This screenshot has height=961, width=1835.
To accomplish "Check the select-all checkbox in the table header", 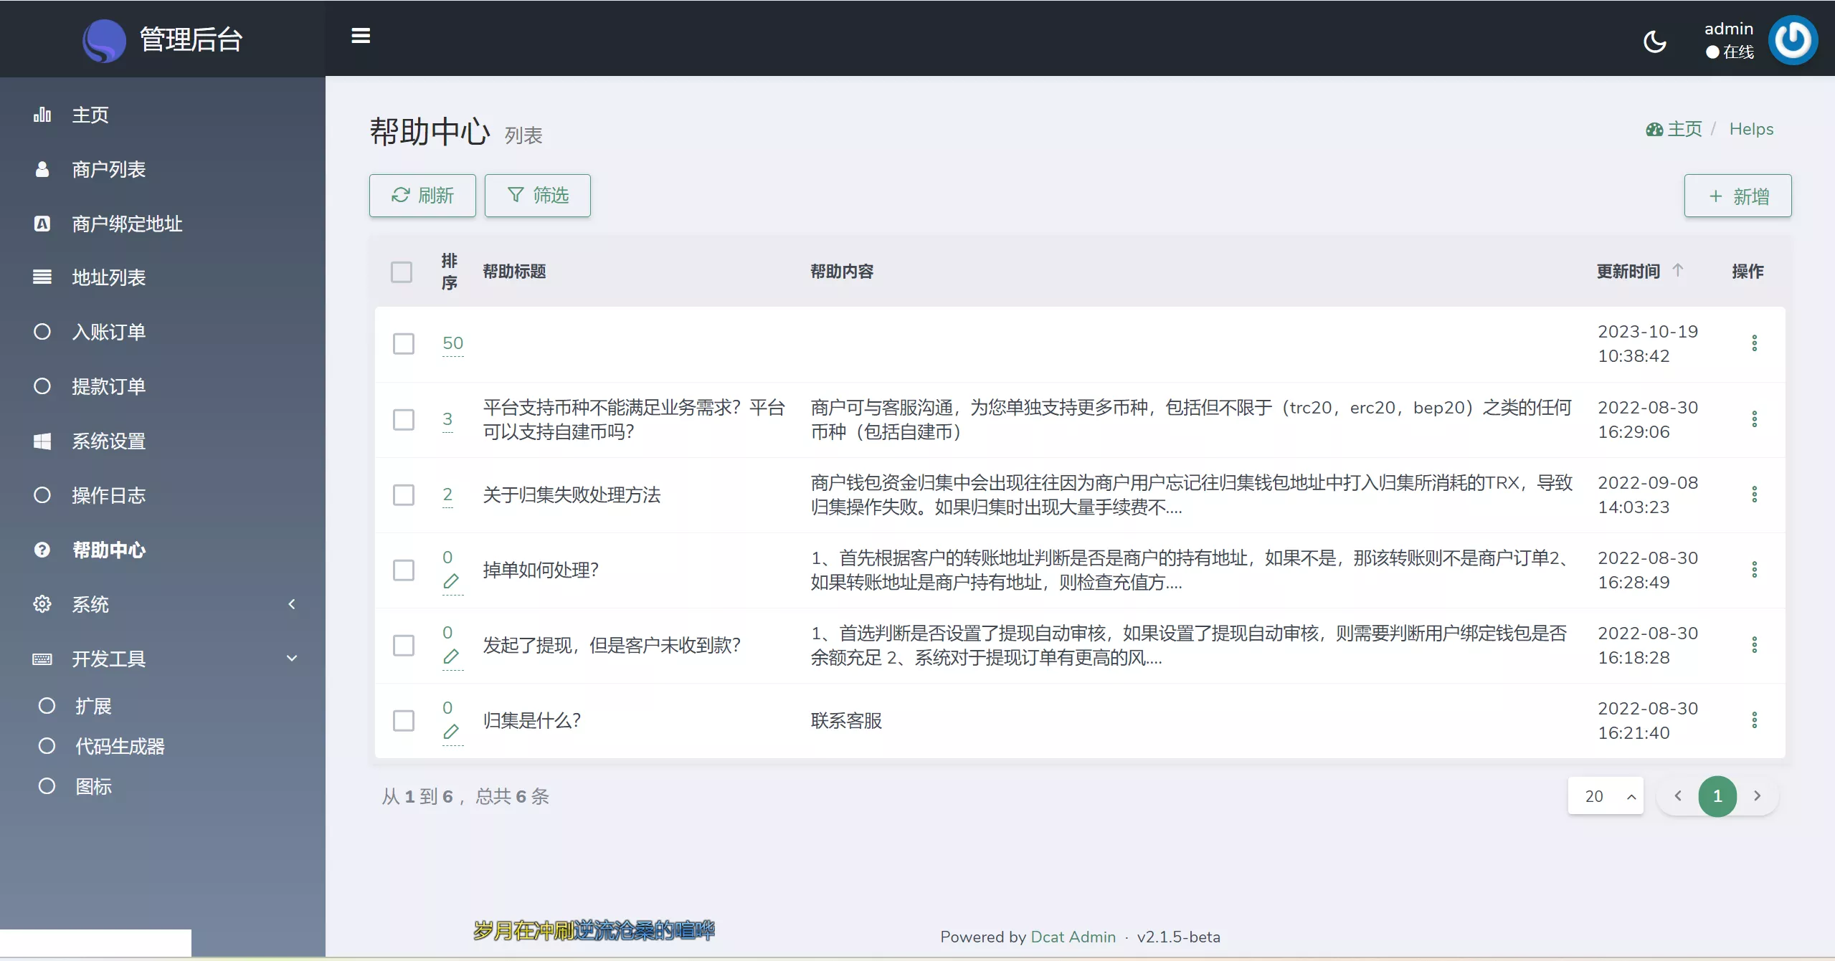I will click(402, 272).
